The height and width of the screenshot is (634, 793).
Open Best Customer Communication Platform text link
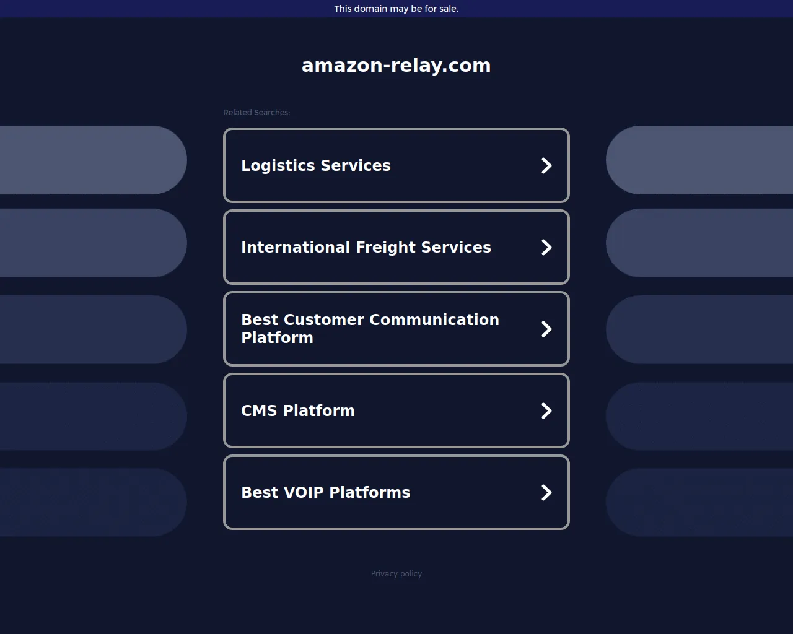click(x=369, y=329)
